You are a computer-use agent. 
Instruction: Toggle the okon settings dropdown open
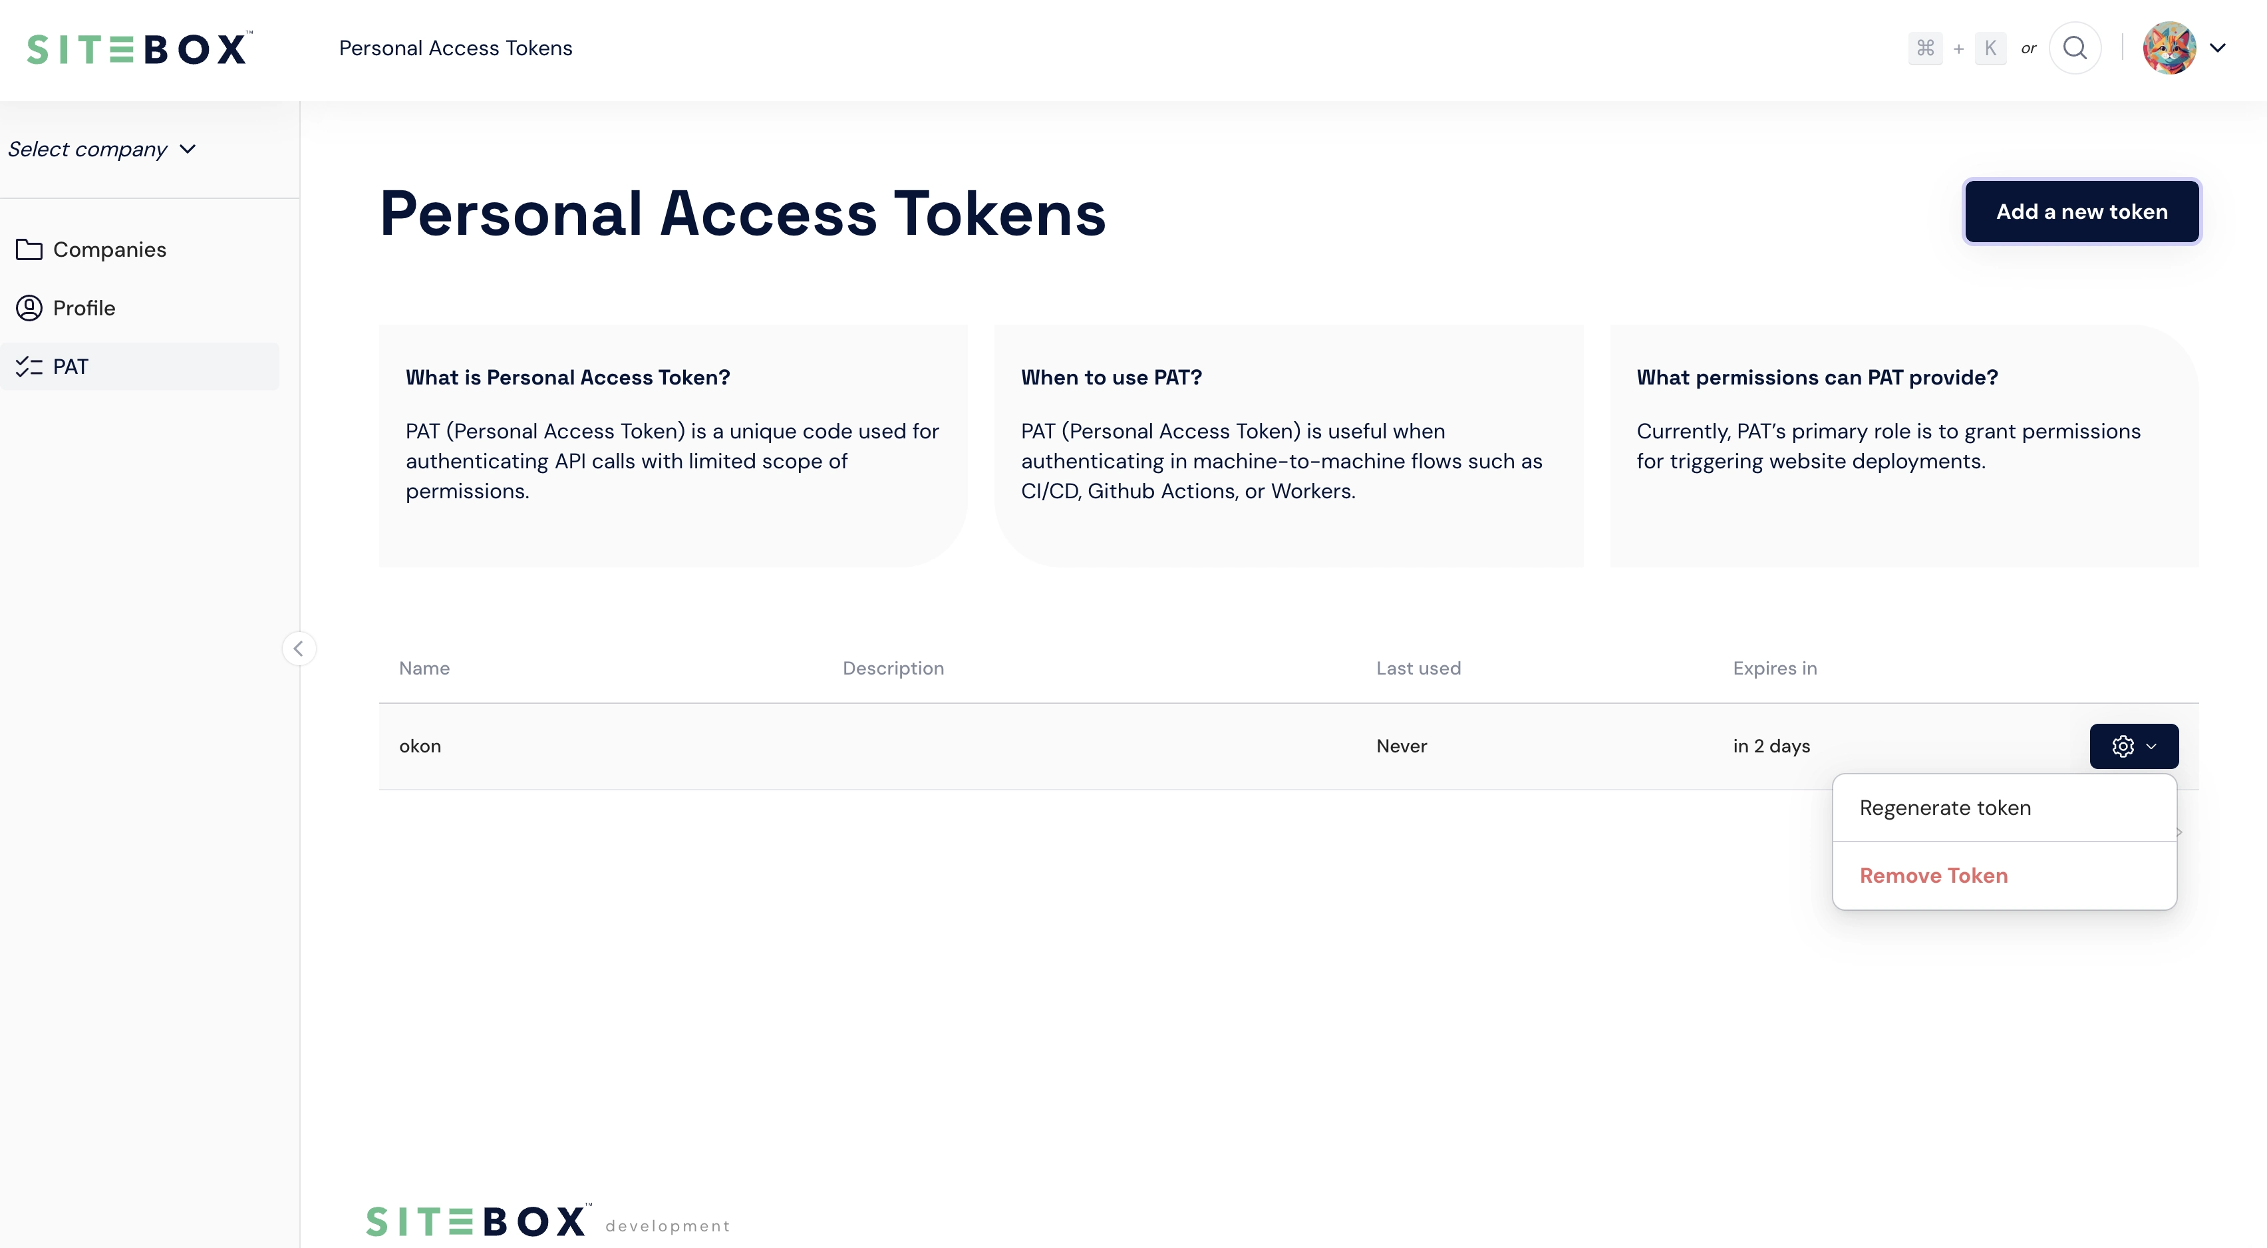click(2133, 746)
